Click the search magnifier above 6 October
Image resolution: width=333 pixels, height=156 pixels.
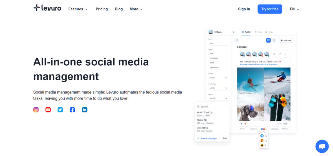coord(237,40)
